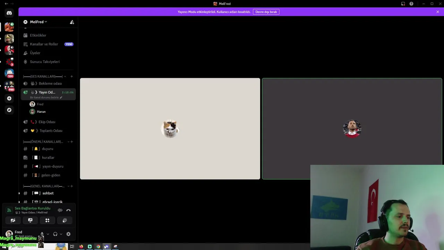The image size is (444, 250).
Task: Collapse the ÖNEMLİ KANALLAR category
Action: tap(68, 142)
